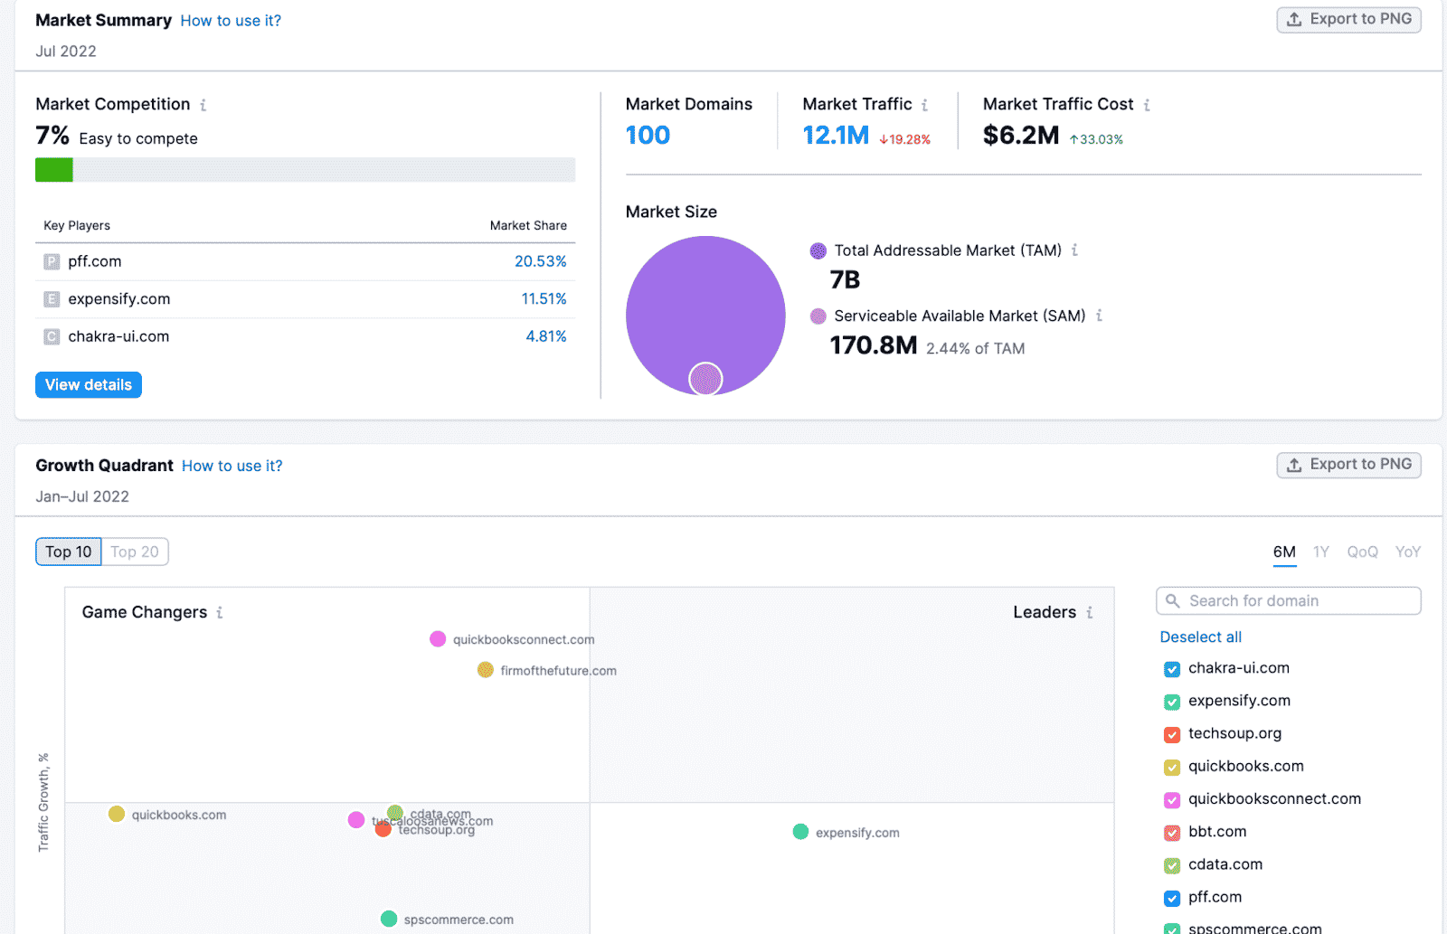Open Growth Quadrant 'How to use it?' link
The image size is (1447, 934).
pyautogui.click(x=232, y=466)
